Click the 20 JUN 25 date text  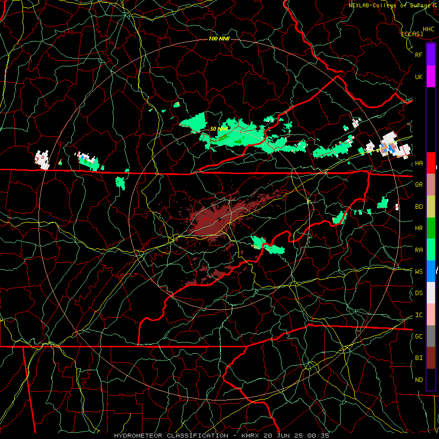coord(283,436)
